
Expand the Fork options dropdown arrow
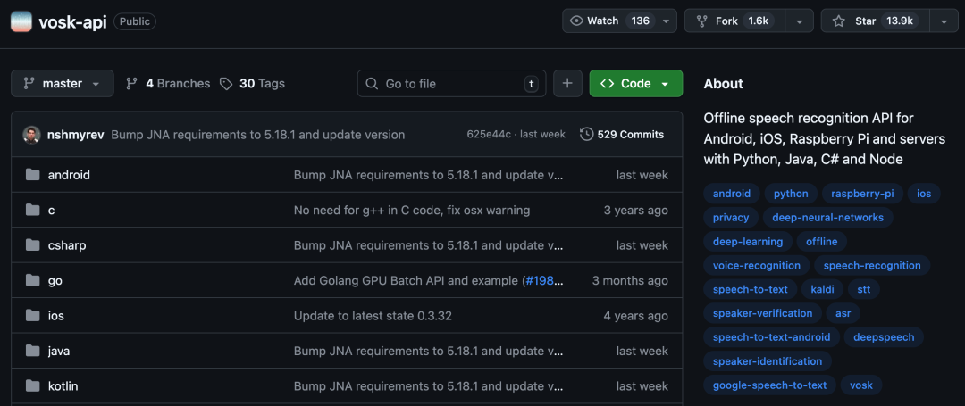[x=798, y=21]
